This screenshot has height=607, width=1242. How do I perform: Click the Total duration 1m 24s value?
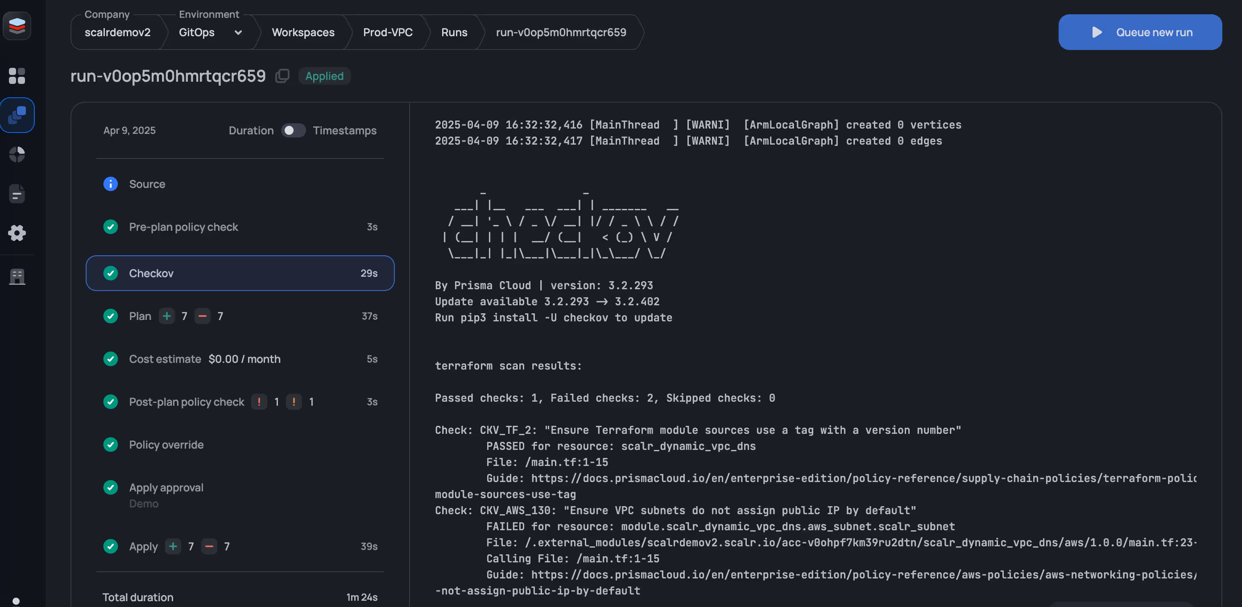(362, 597)
